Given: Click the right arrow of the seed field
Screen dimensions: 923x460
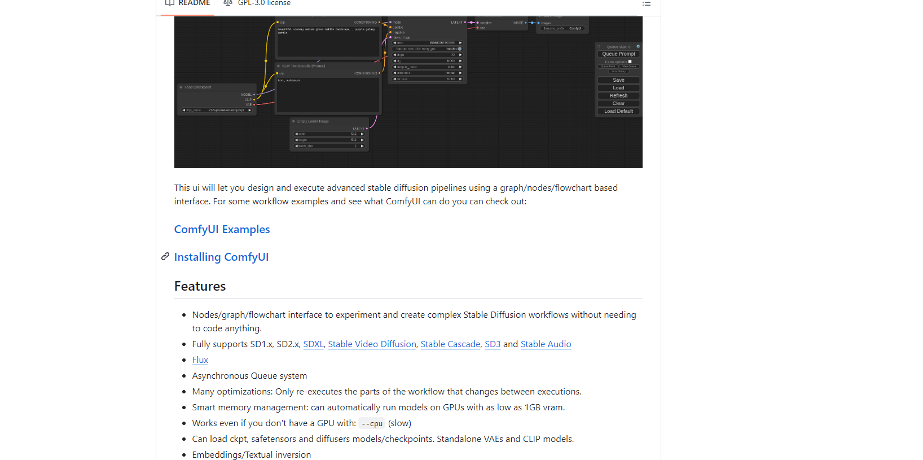Looking at the screenshot, I should [460, 43].
